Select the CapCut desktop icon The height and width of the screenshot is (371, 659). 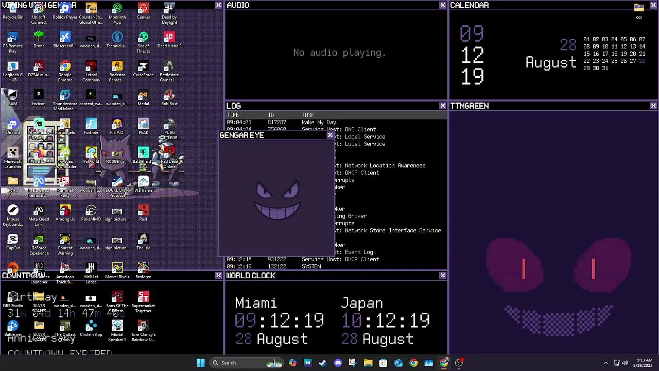click(13, 243)
